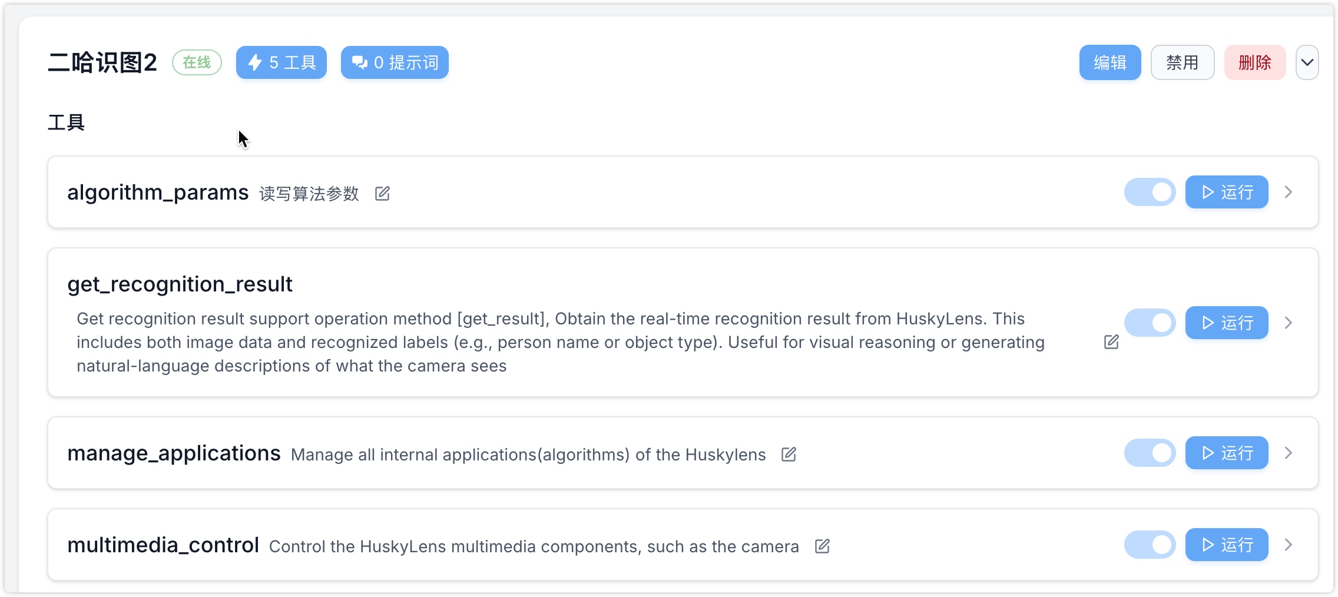
Task: Turn off the manage_applications toggle
Action: 1150,453
